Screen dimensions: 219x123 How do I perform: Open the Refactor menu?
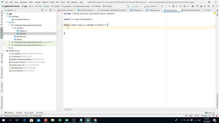[x=46, y=2]
